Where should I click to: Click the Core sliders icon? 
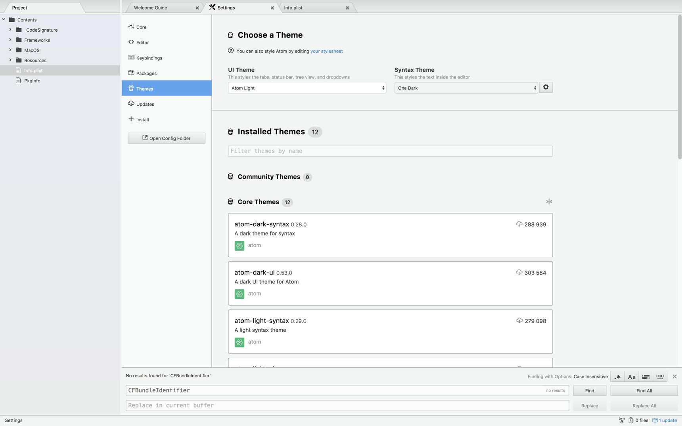[131, 26]
